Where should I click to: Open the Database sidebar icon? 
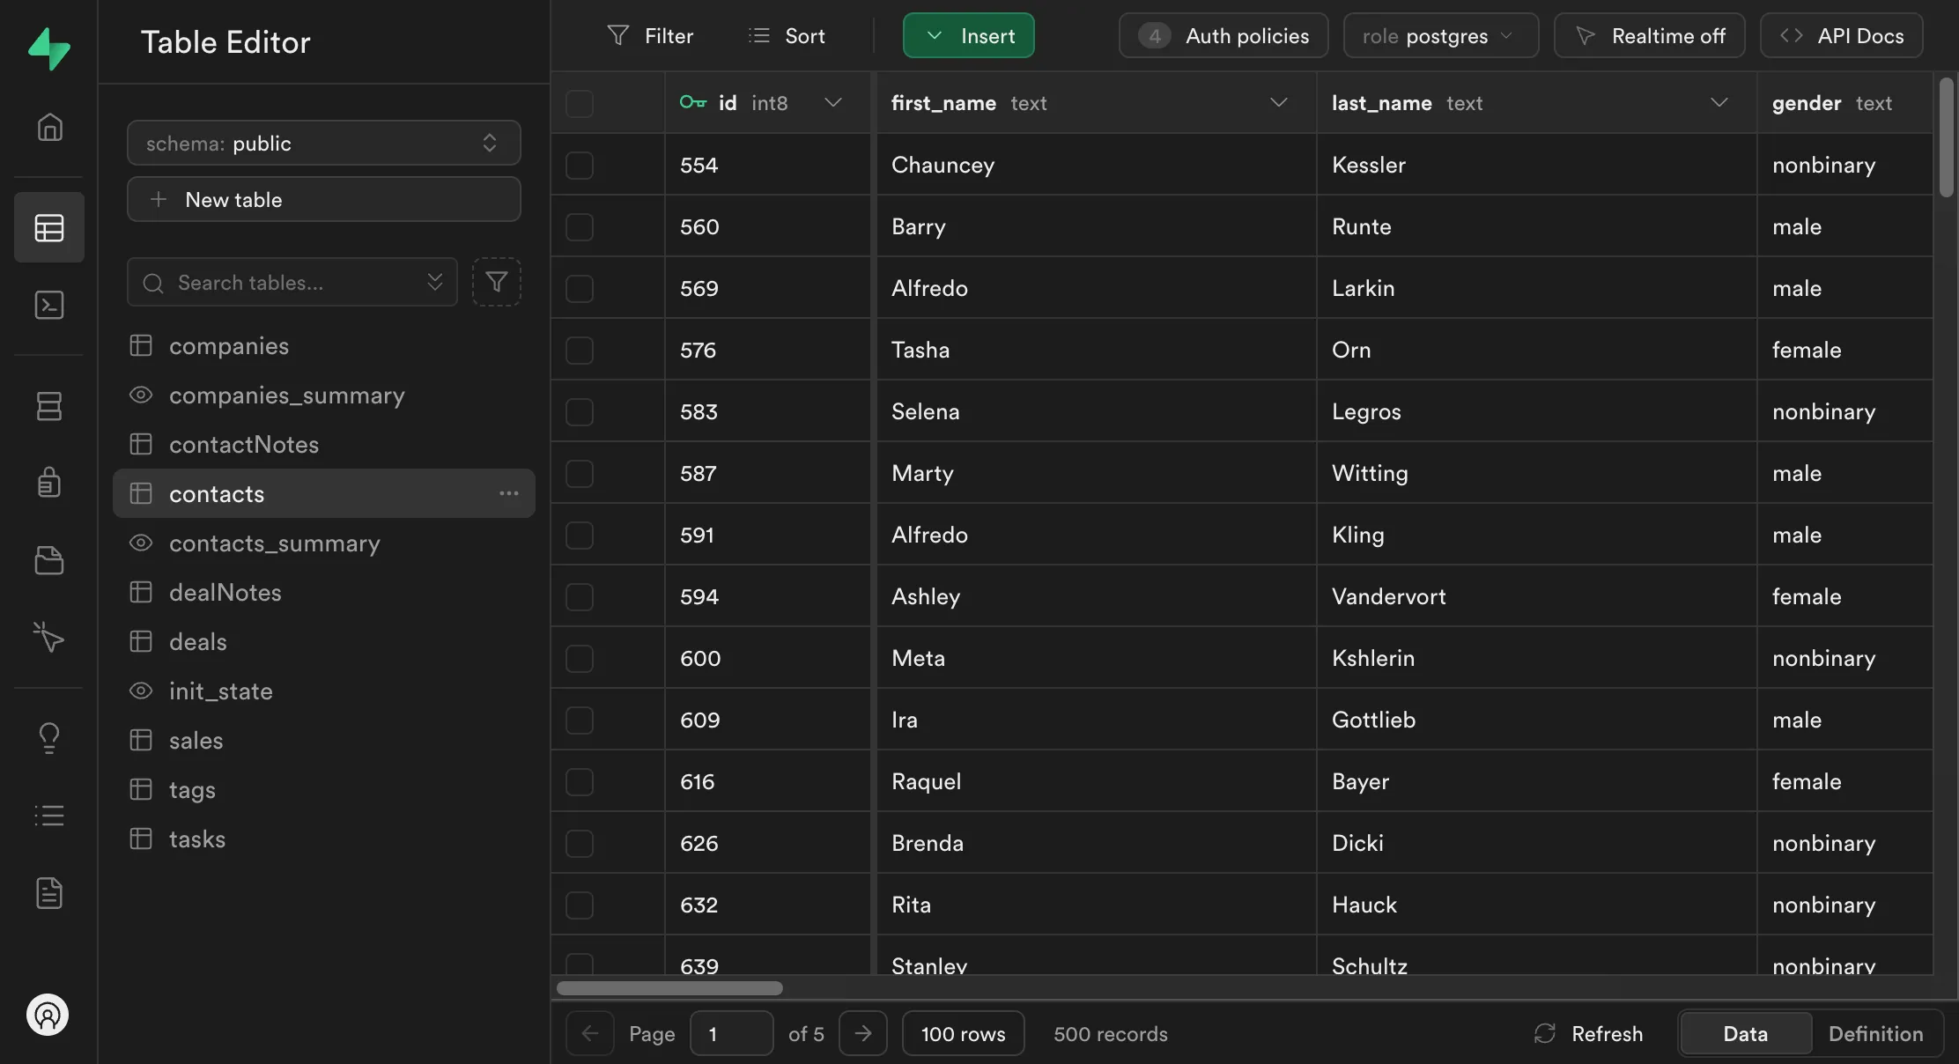tap(49, 406)
